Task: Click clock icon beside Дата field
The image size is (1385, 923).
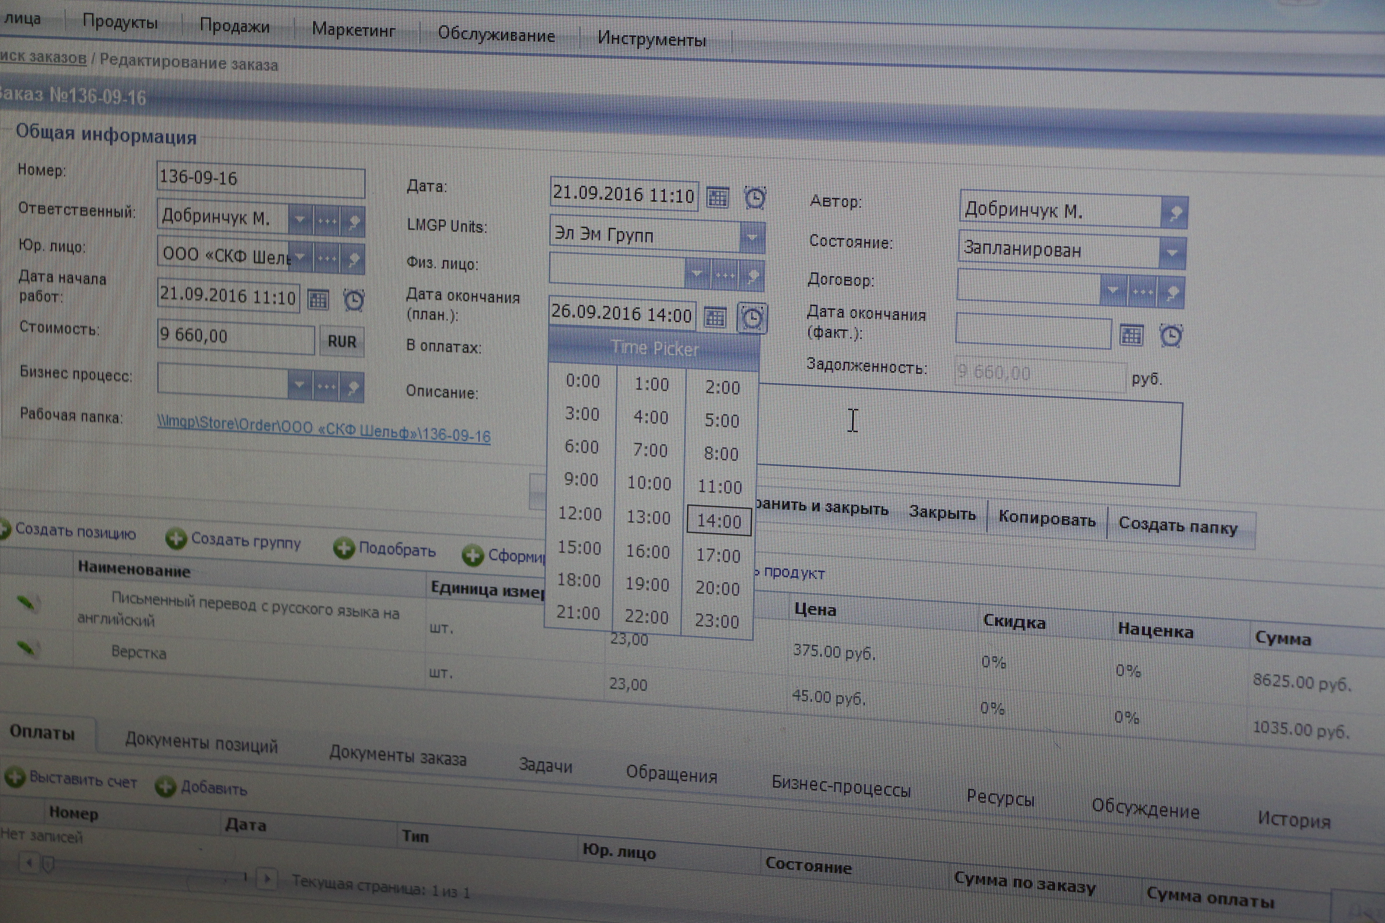Action: 755,198
